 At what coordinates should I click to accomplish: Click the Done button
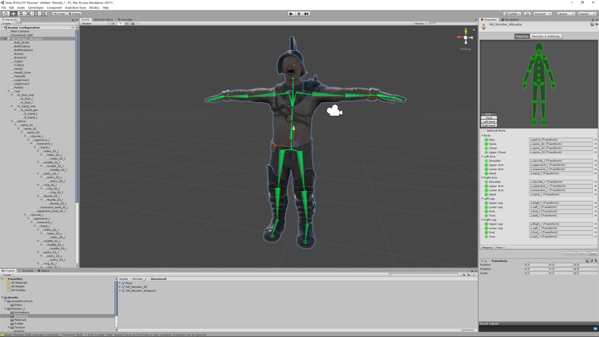tap(593, 254)
